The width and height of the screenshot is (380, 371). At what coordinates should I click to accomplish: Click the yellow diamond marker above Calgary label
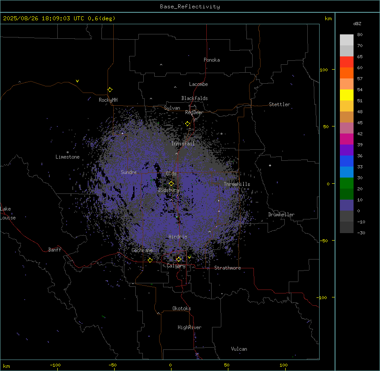(x=179, y=260)
